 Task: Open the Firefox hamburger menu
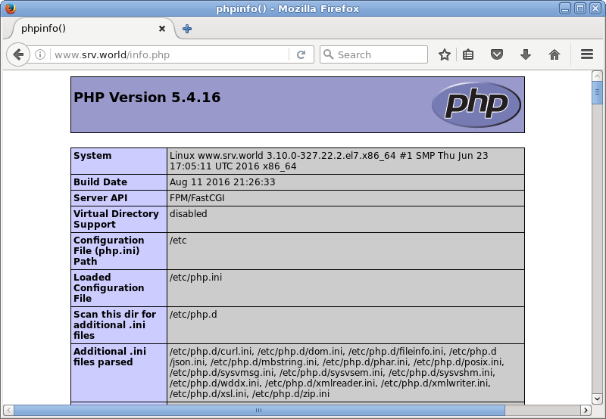[586, 54]
